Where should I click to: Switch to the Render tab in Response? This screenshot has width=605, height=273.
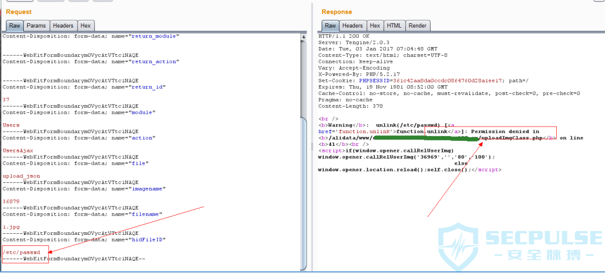coord(418,26)
